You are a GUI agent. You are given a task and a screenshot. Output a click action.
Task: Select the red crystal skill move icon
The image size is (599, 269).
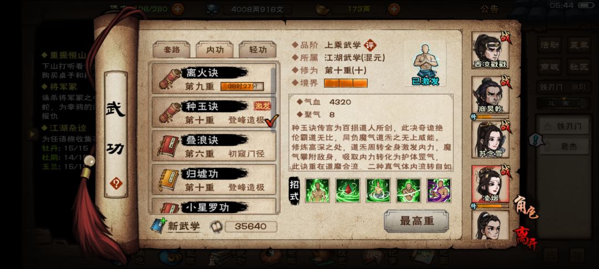(348, 190)
